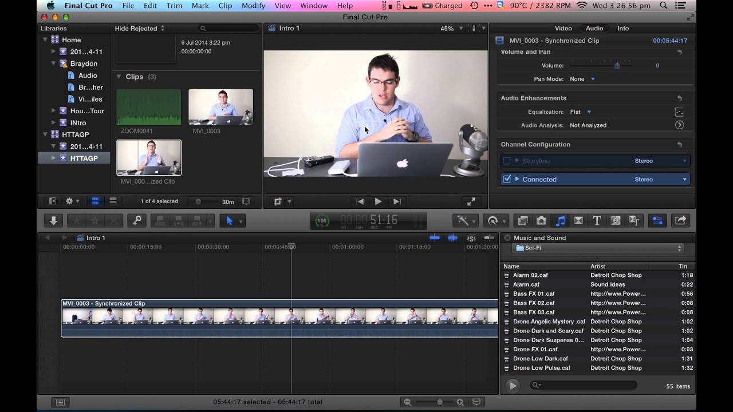Open the Keyword Editor key icon
This screenshot has height=412, width=733.
pyautogui.click(x=137, y=220)
